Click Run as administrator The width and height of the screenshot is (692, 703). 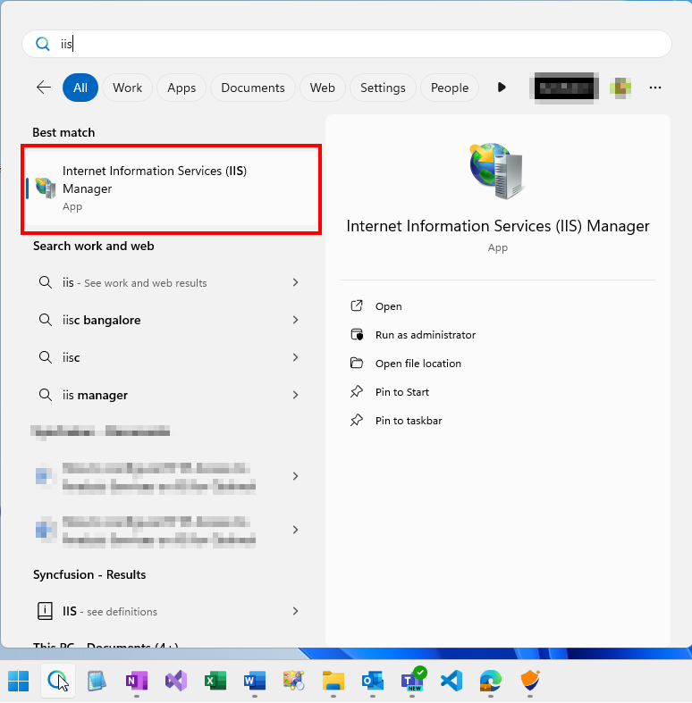coord(425,335)
